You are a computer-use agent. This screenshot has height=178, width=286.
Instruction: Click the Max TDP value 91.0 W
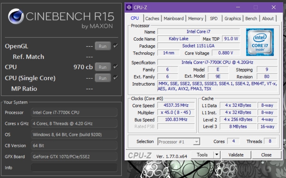tap(231, 38)
